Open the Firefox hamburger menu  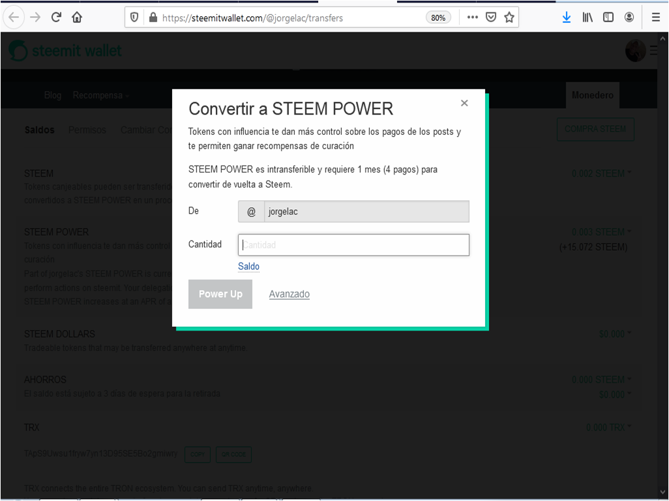pos(656,18)
